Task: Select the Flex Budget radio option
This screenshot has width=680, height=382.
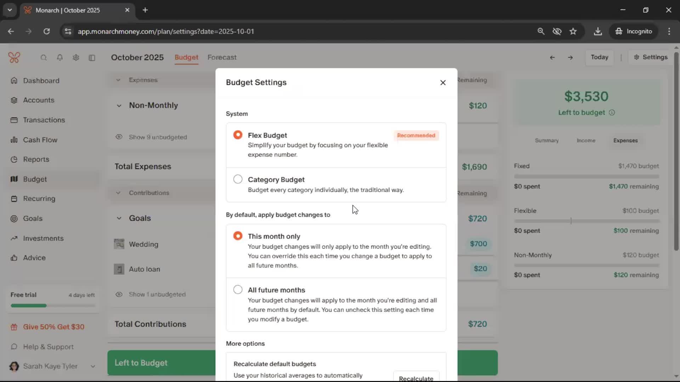Action: click(x=238, y=135)
